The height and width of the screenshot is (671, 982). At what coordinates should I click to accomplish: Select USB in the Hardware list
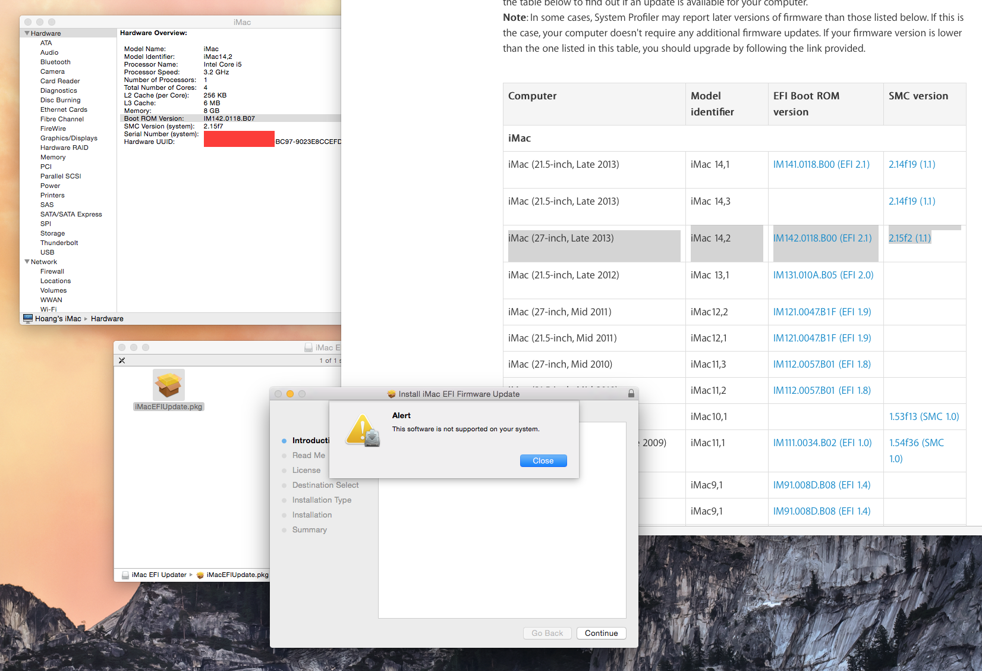47,252
